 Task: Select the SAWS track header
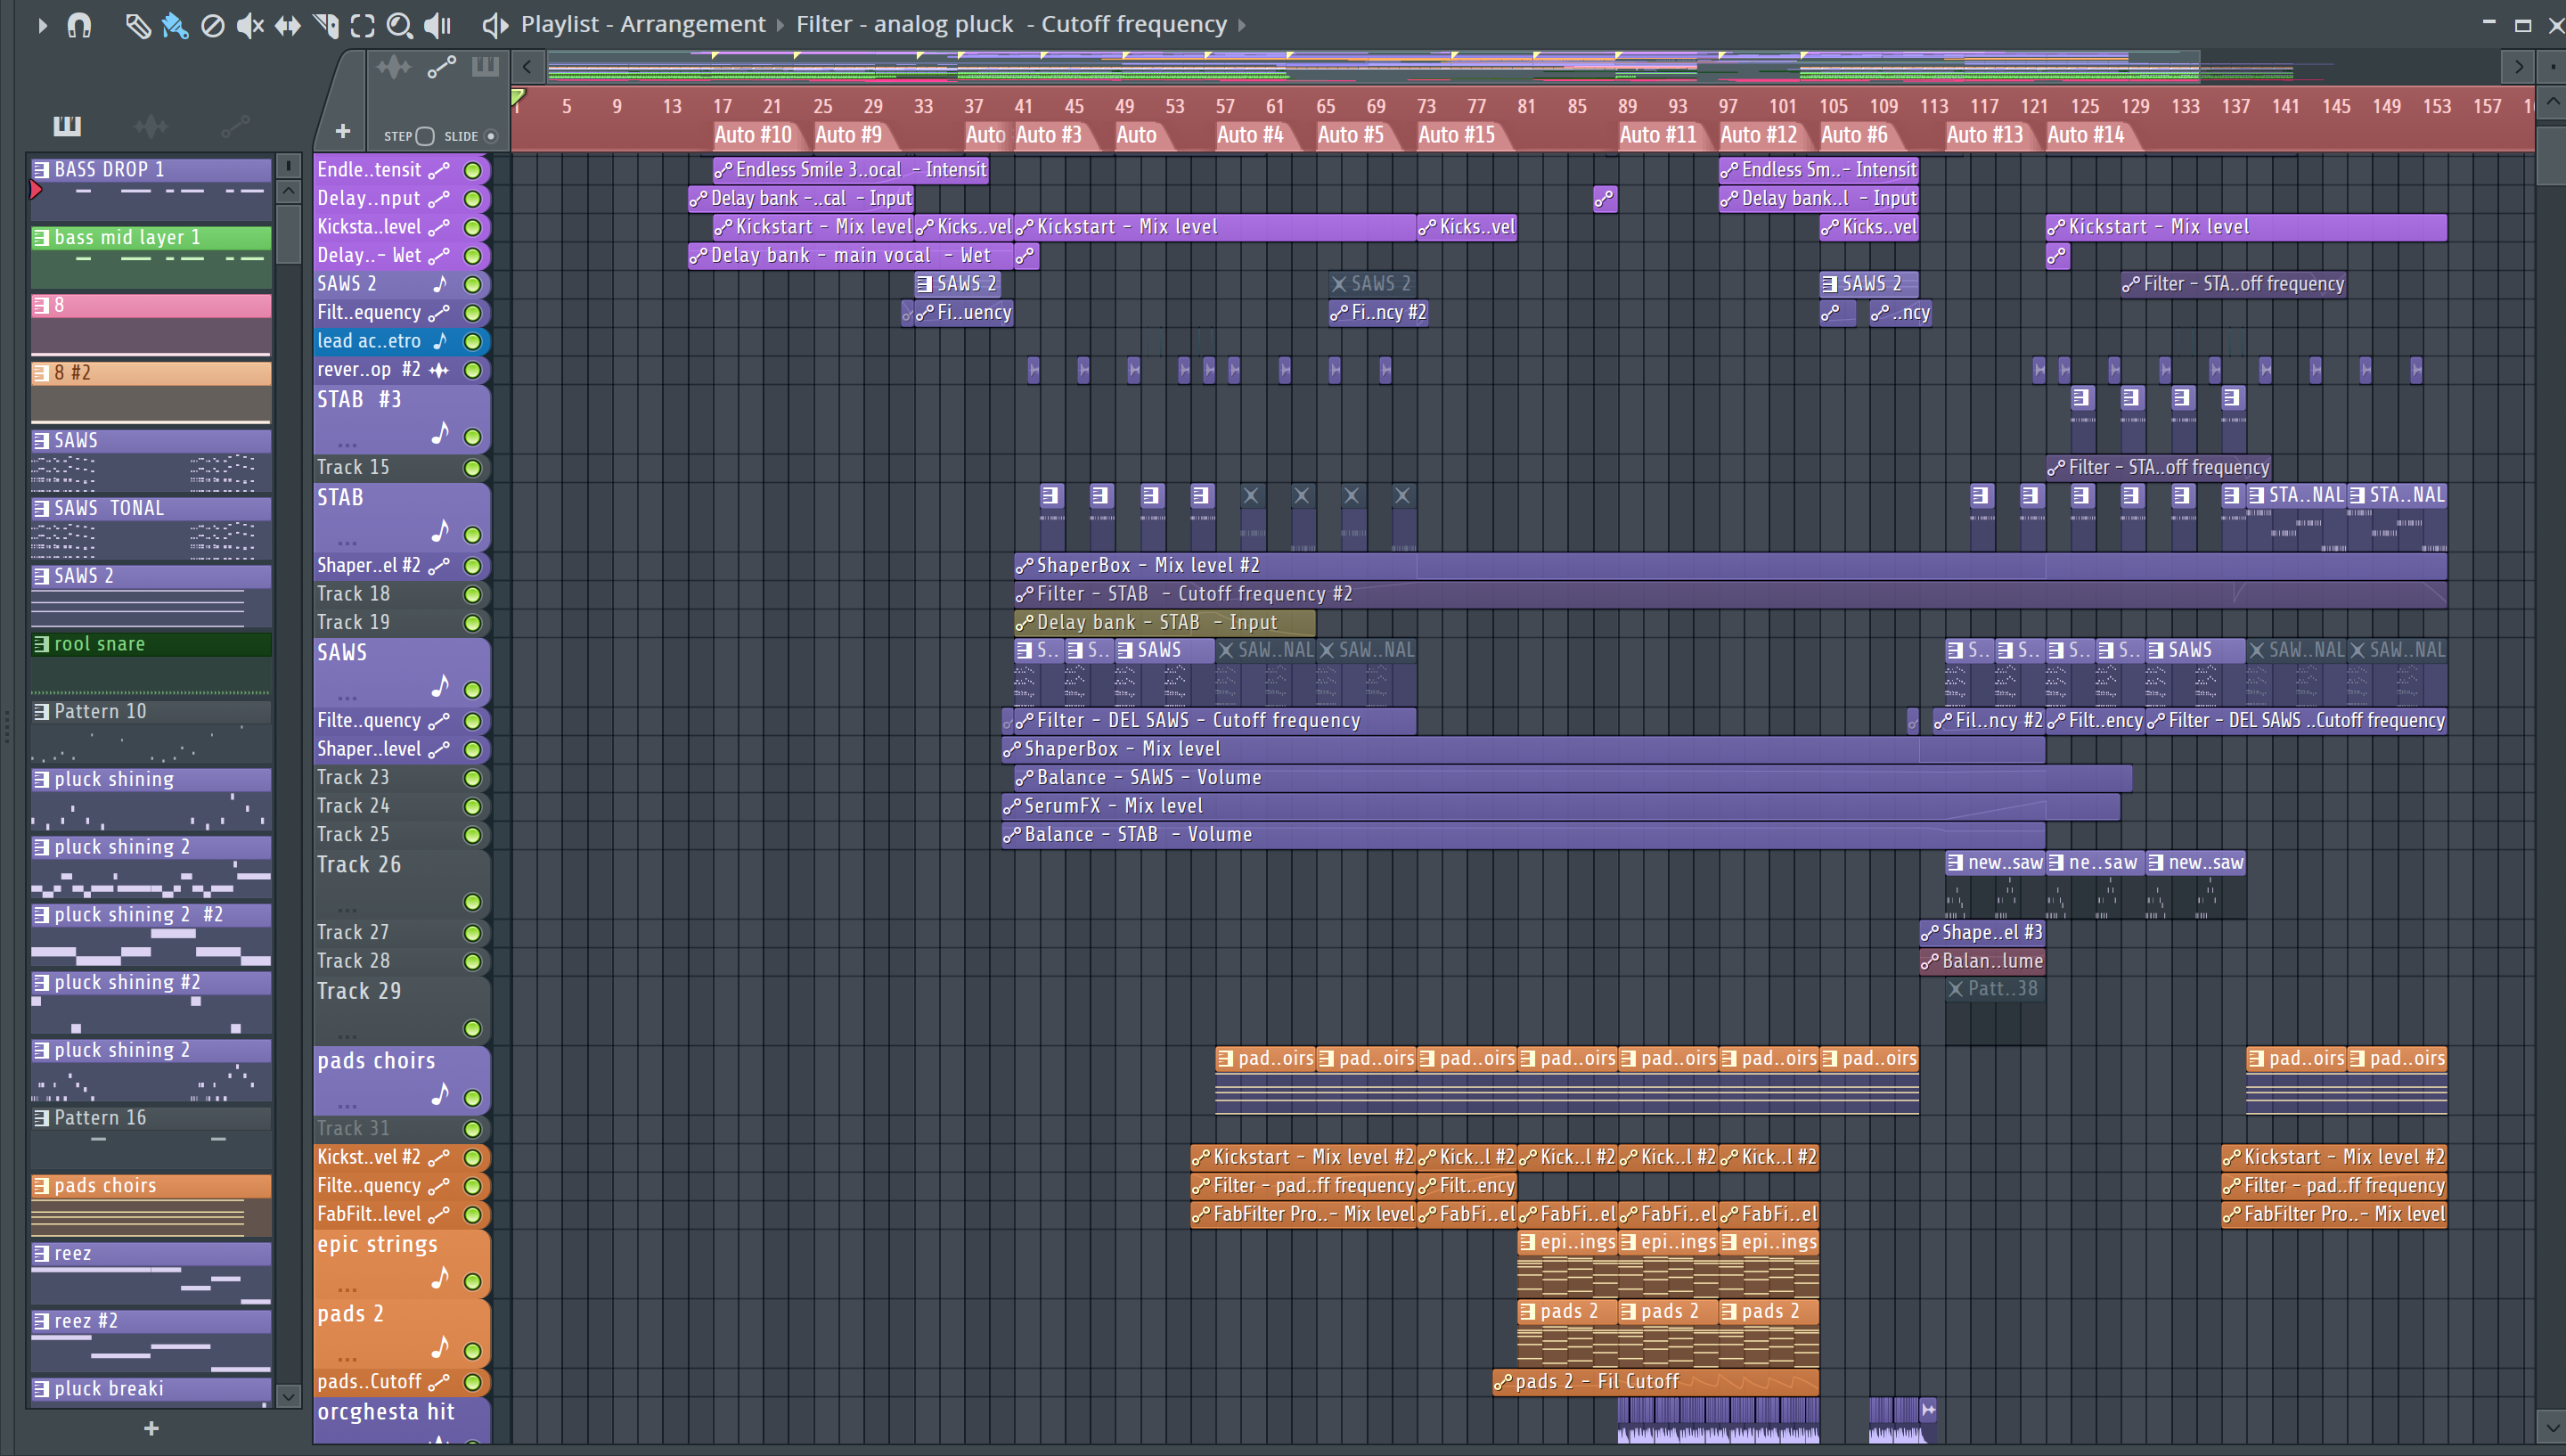click(x=401, y=670)
